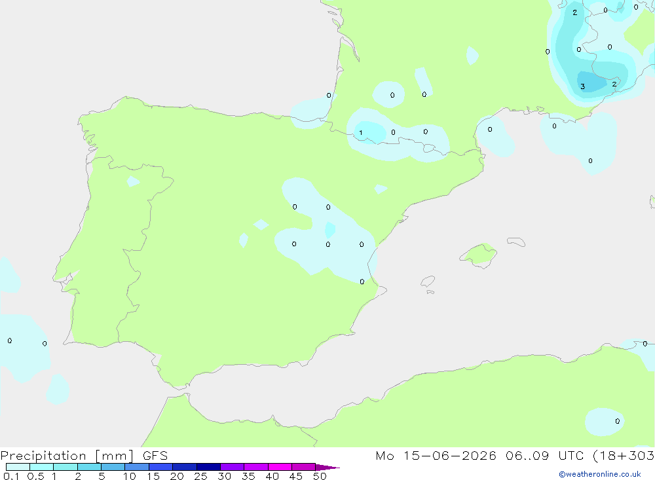Select the 20–25 mm dark blue swatch
Image resolution: width=655 pixels, height=480 pixels.
tap(185, 467)
